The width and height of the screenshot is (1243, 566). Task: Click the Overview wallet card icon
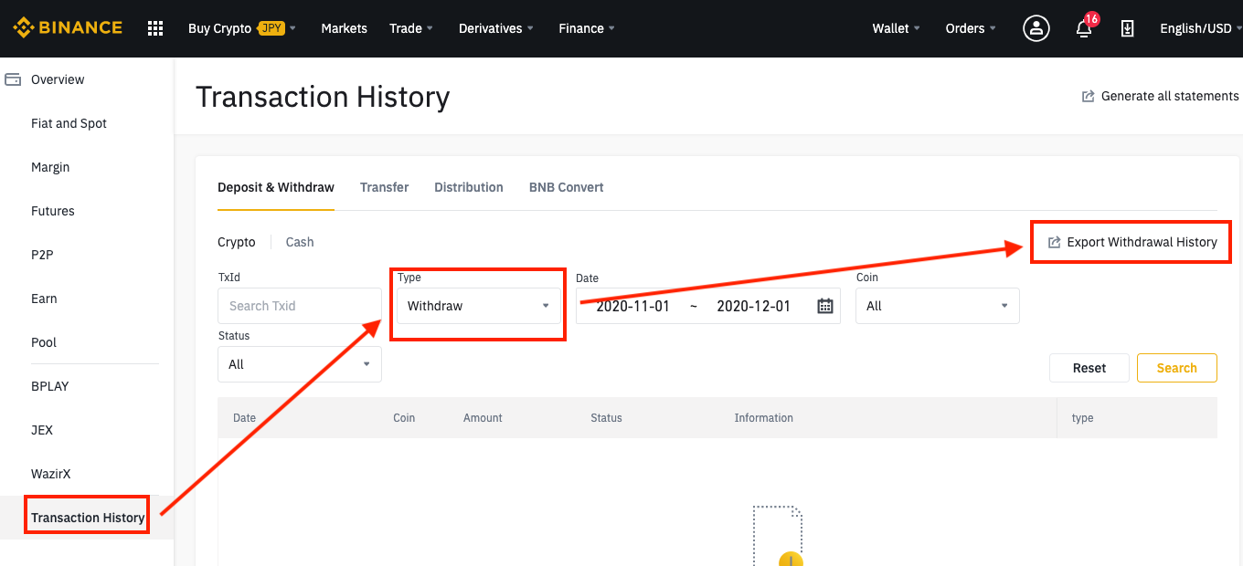13,79
